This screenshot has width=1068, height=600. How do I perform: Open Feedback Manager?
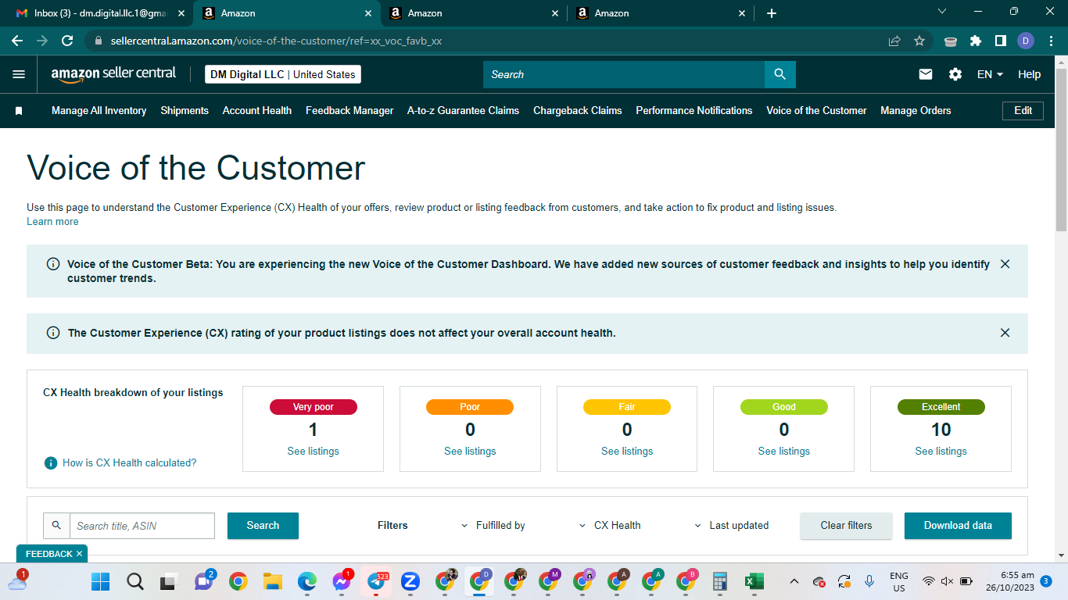(349, 111)
